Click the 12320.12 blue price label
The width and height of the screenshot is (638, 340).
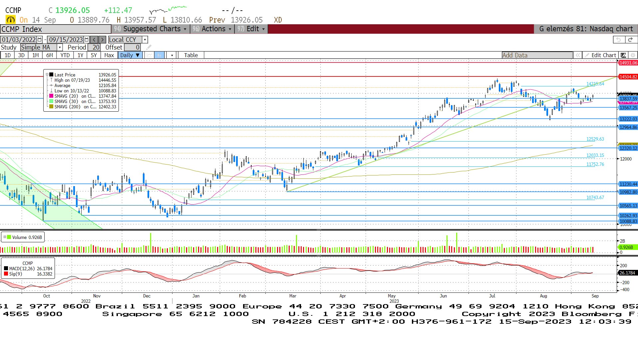pos(628,148)
